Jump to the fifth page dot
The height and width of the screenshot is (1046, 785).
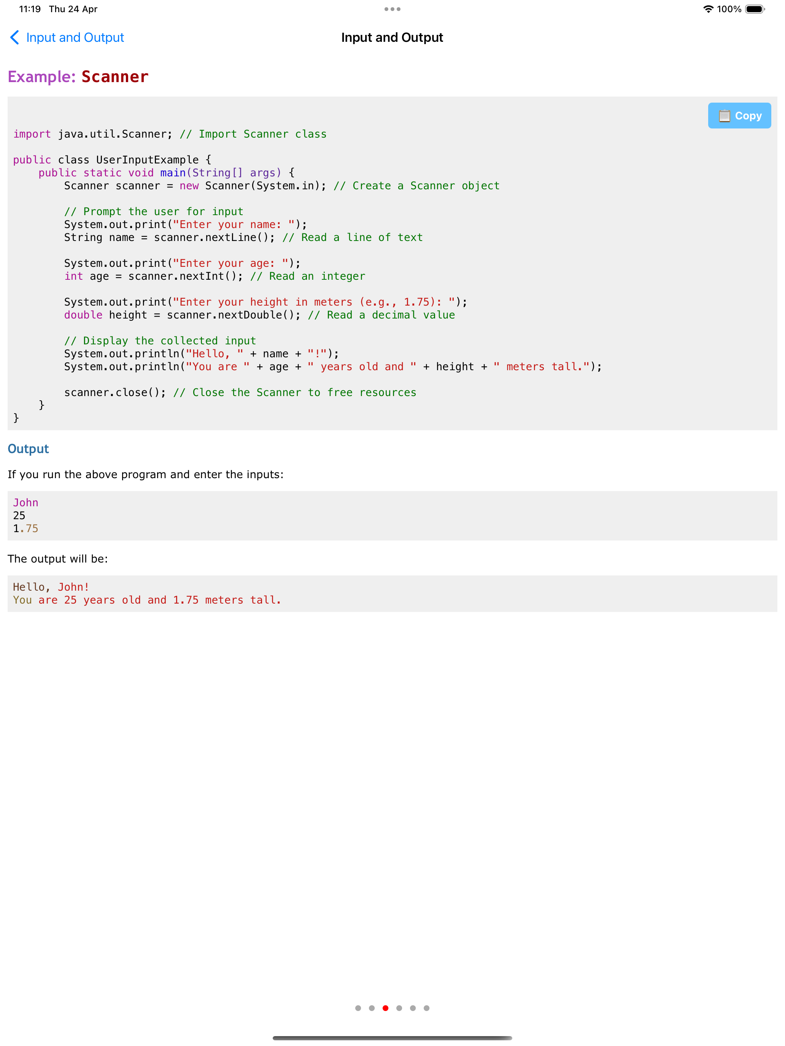pos(413,1008)
